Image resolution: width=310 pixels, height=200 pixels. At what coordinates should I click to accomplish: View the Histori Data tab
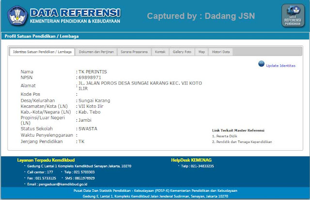coord(221,52)
